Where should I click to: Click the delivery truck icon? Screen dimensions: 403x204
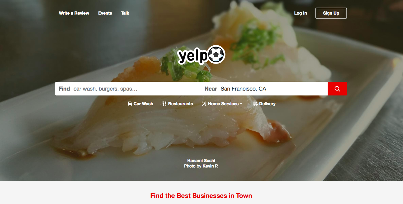255,104
